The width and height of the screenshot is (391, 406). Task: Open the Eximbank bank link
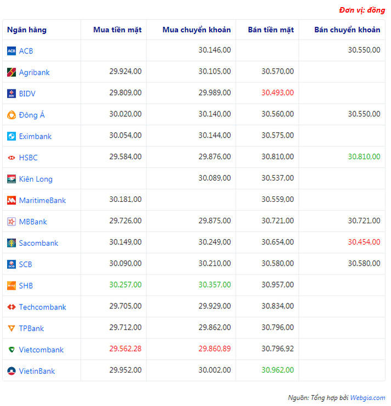coord(35,137)
